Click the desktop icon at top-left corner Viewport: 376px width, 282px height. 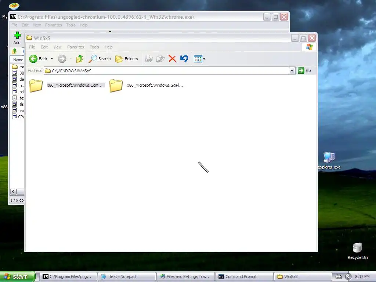14,6
